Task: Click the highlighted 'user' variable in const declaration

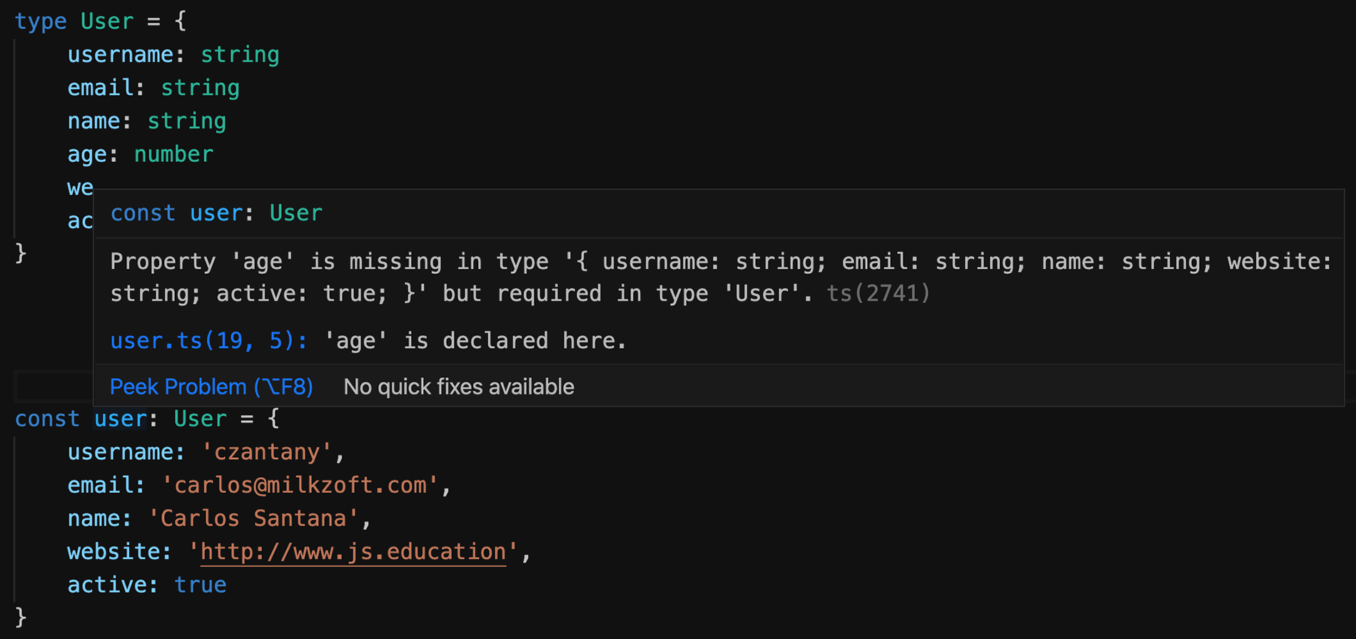Action: pyautogui.click(x=120, y=419)
